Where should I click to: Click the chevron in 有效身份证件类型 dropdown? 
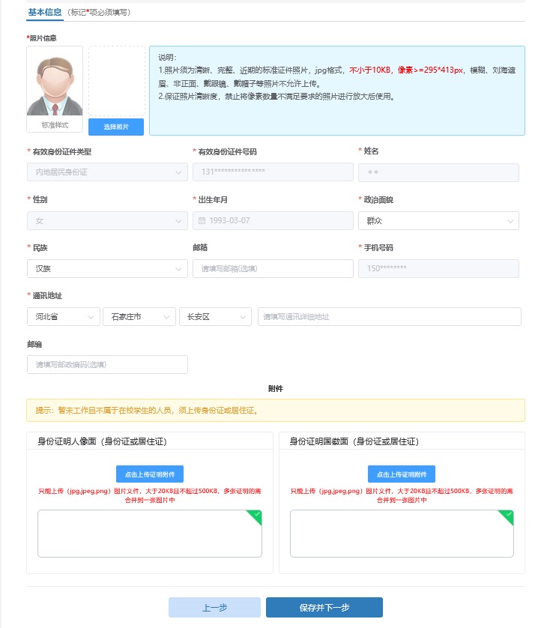tap(178, 172)
